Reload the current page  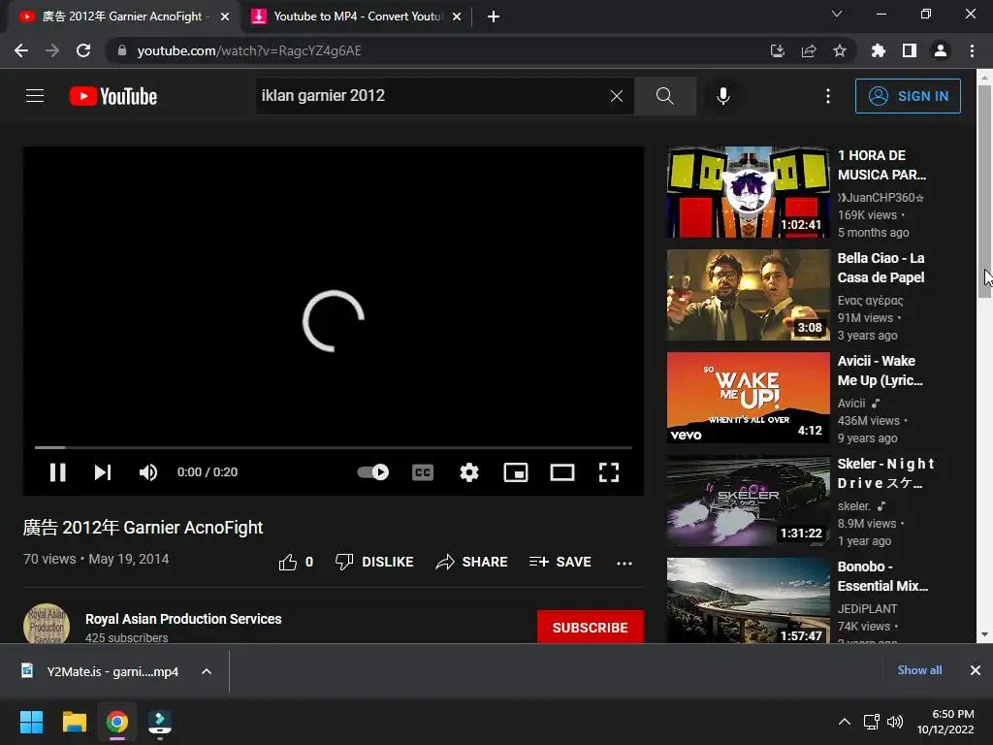coord(83,50)
